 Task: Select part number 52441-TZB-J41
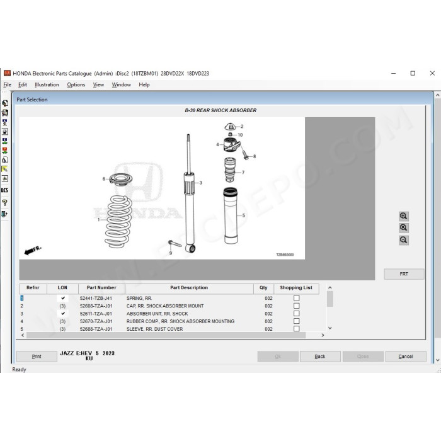[x=96, y=298]
